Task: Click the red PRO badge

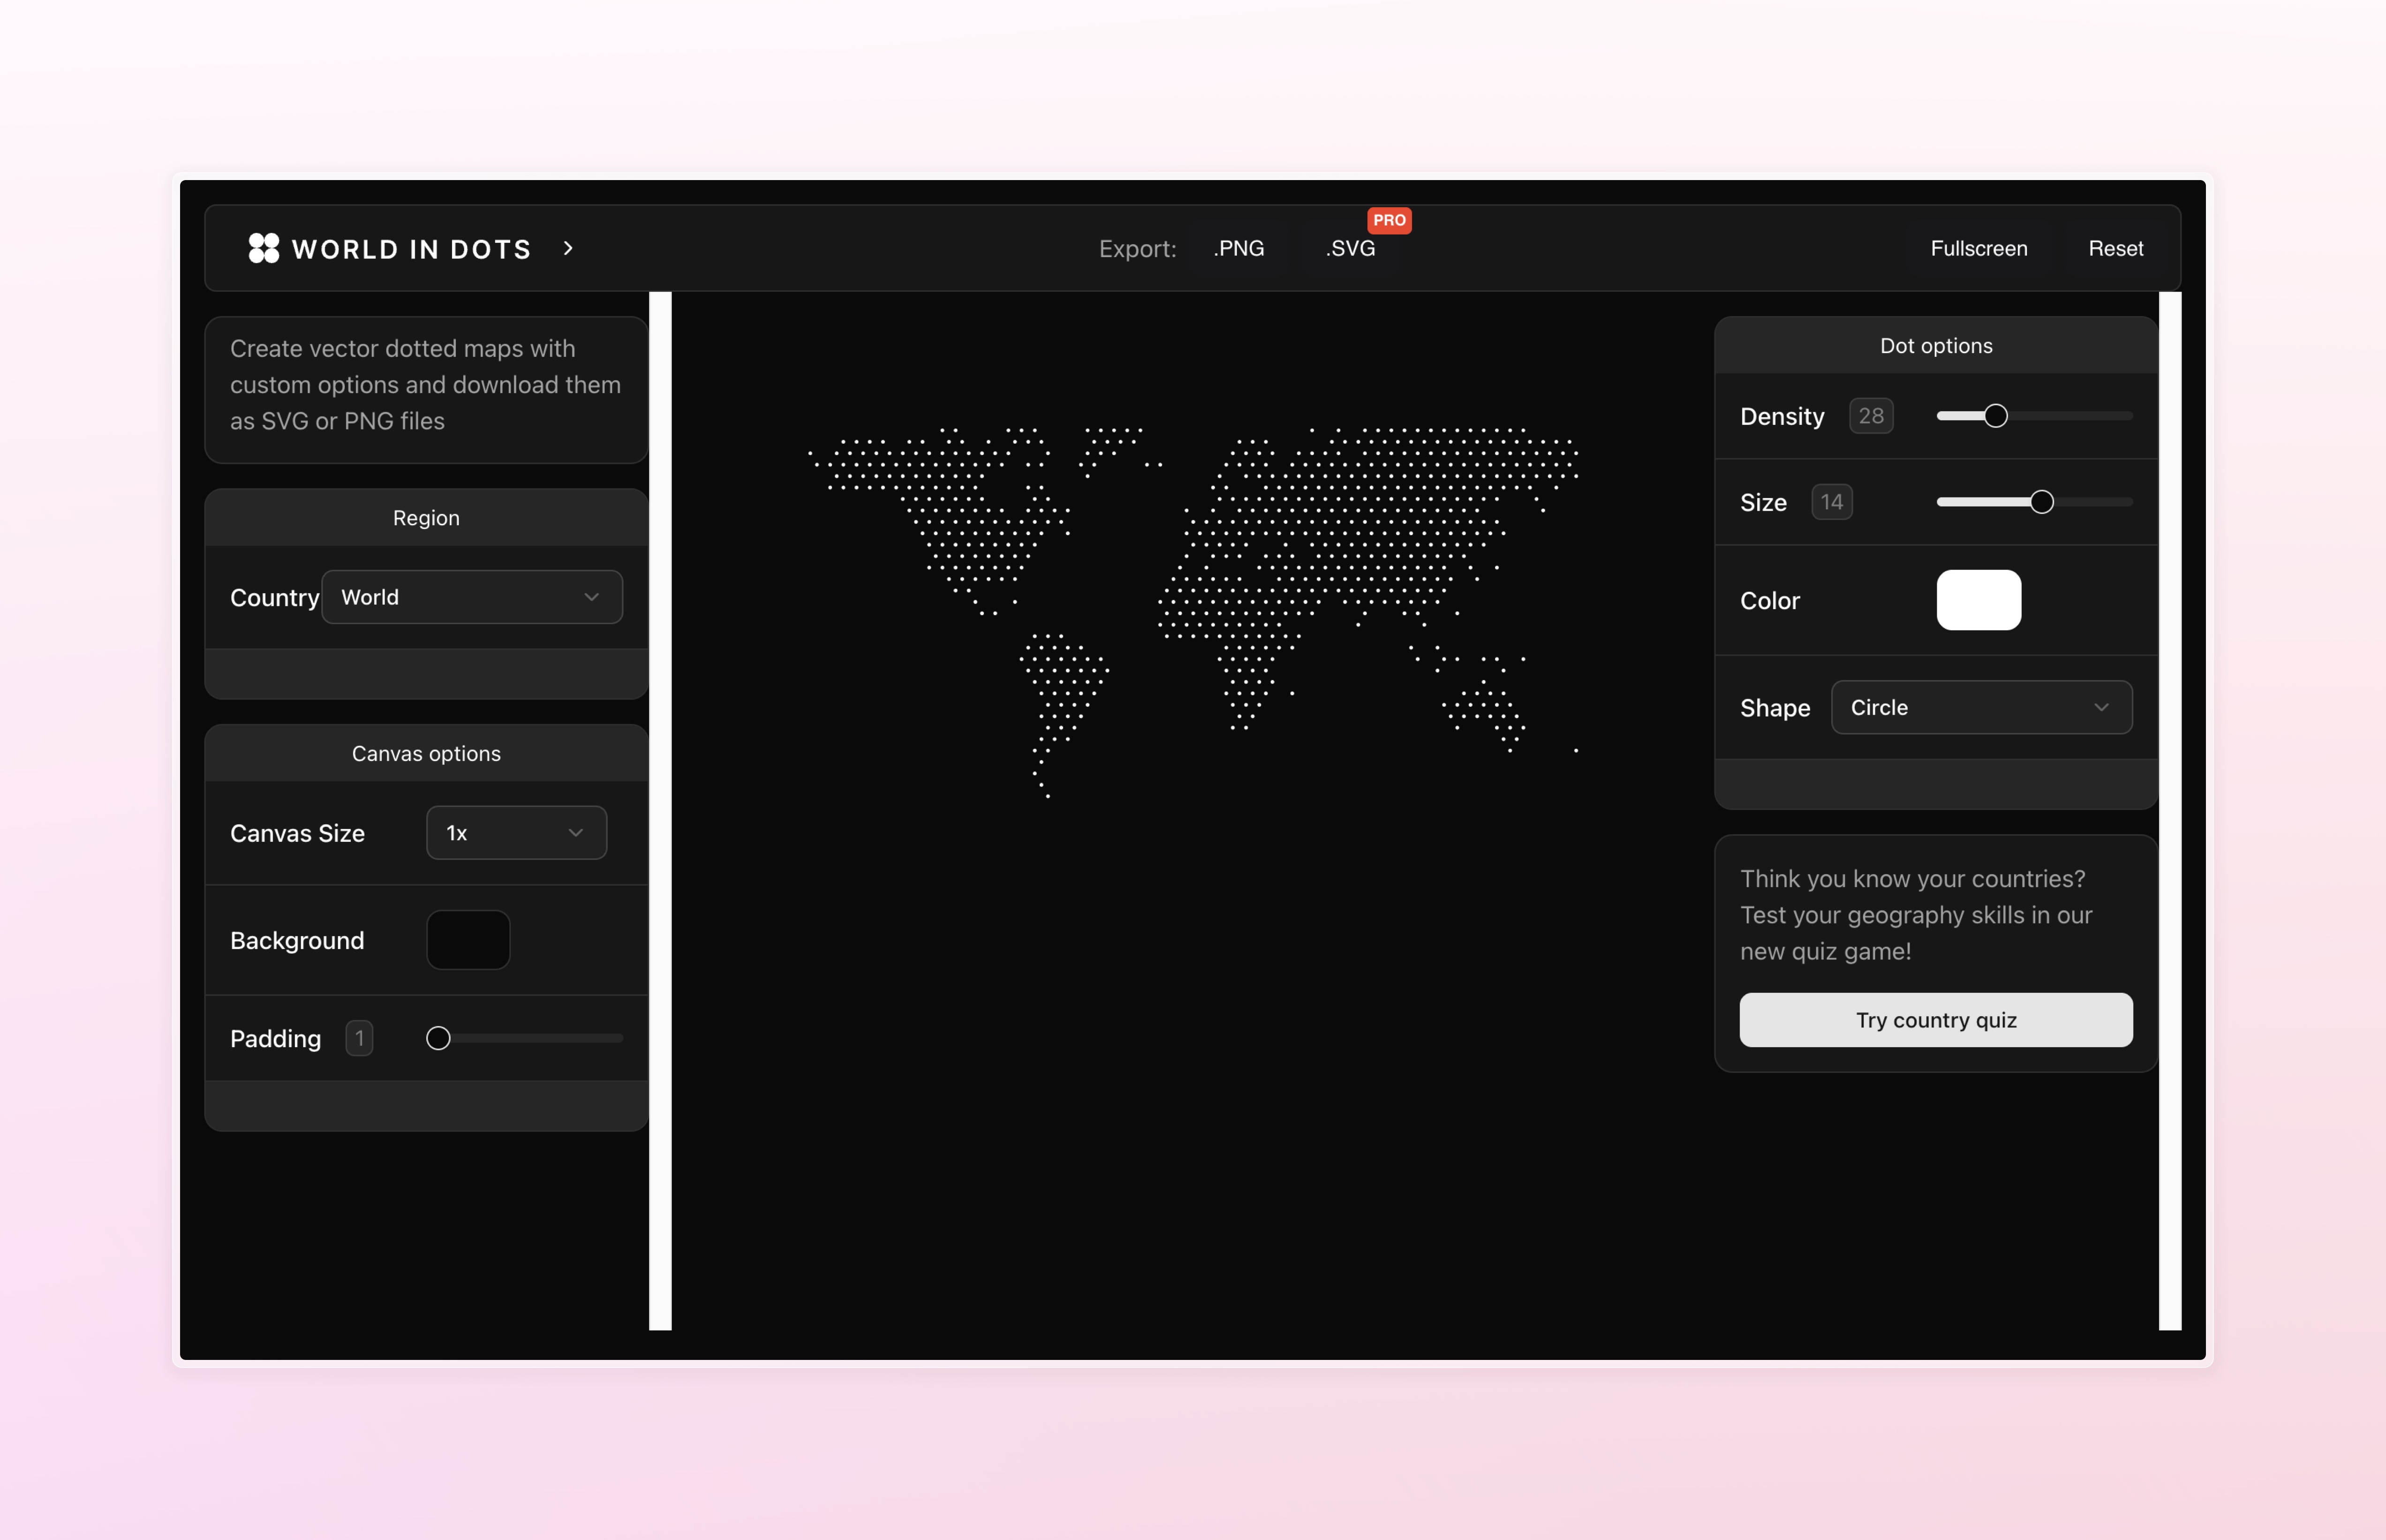Action: coord(1389,220)
